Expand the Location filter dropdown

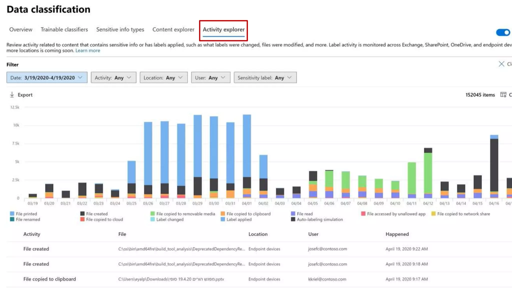tap(163, 78)
